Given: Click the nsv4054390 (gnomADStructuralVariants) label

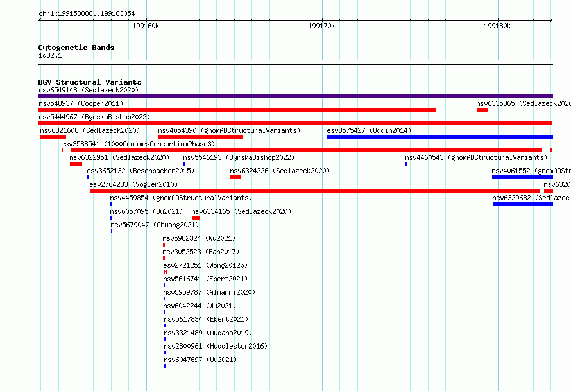Looking at the screenshot, I should pos(229,130).
